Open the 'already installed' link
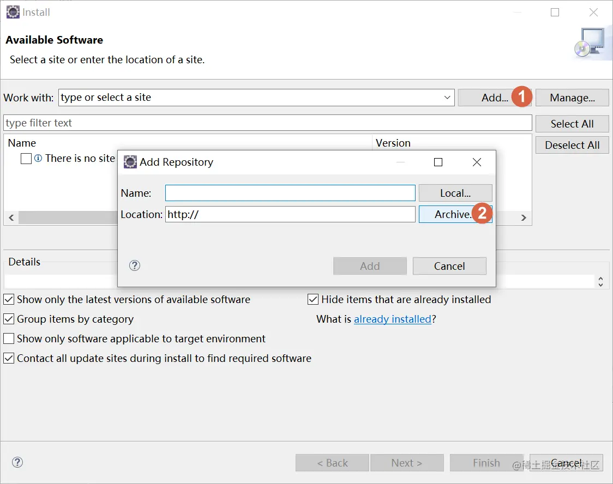Screen dimensions: 613x484 393,319
